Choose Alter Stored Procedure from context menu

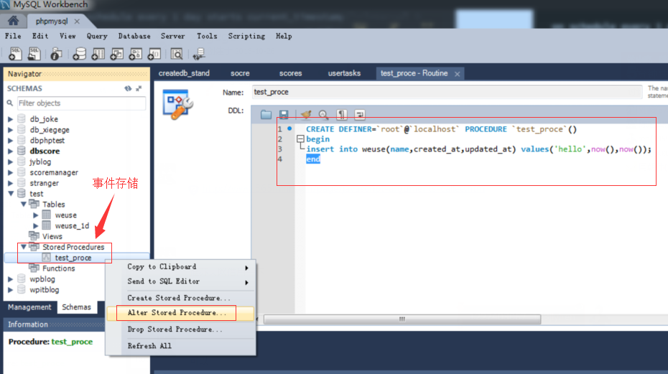click(180, 313)
